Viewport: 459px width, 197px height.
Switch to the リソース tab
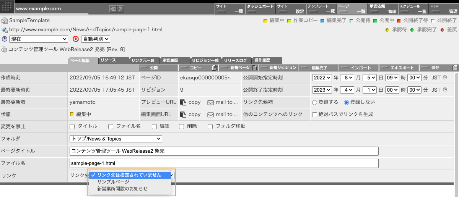pyautogui.click(x=114, y=60)
